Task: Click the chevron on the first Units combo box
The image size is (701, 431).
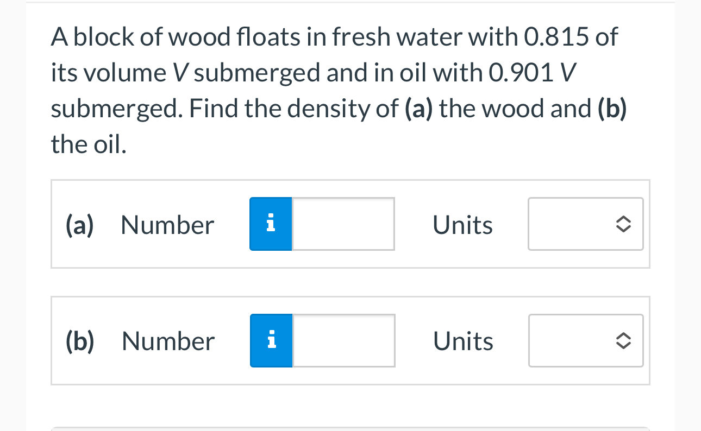Action: tap(623, 224)
